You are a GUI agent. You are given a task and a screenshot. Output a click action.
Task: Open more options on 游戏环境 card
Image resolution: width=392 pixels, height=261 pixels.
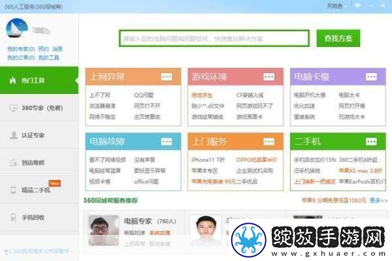[x=269, y=77]
